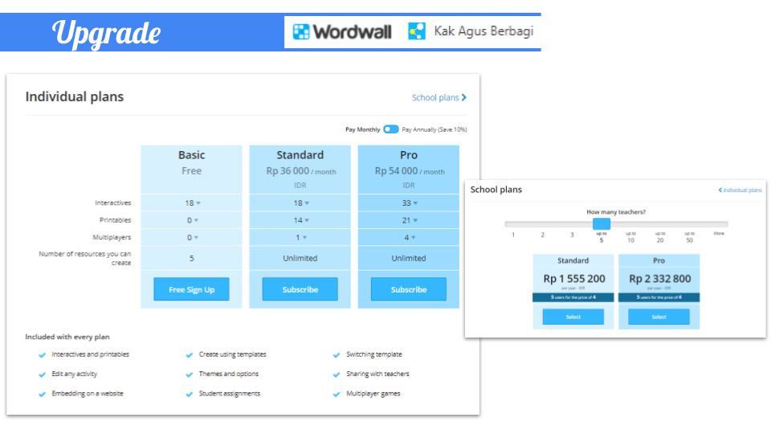
Task: Click the Free Sign Up button
Action: click(x=191, y=289)
